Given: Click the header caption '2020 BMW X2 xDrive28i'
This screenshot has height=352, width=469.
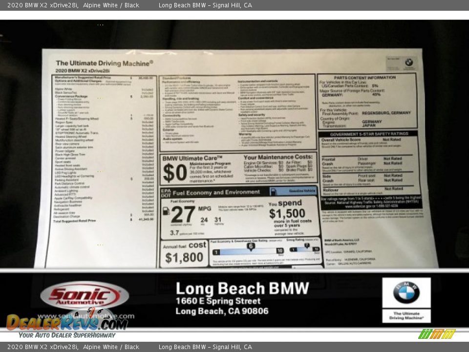Looking at the screenshot, I should 43,5.
